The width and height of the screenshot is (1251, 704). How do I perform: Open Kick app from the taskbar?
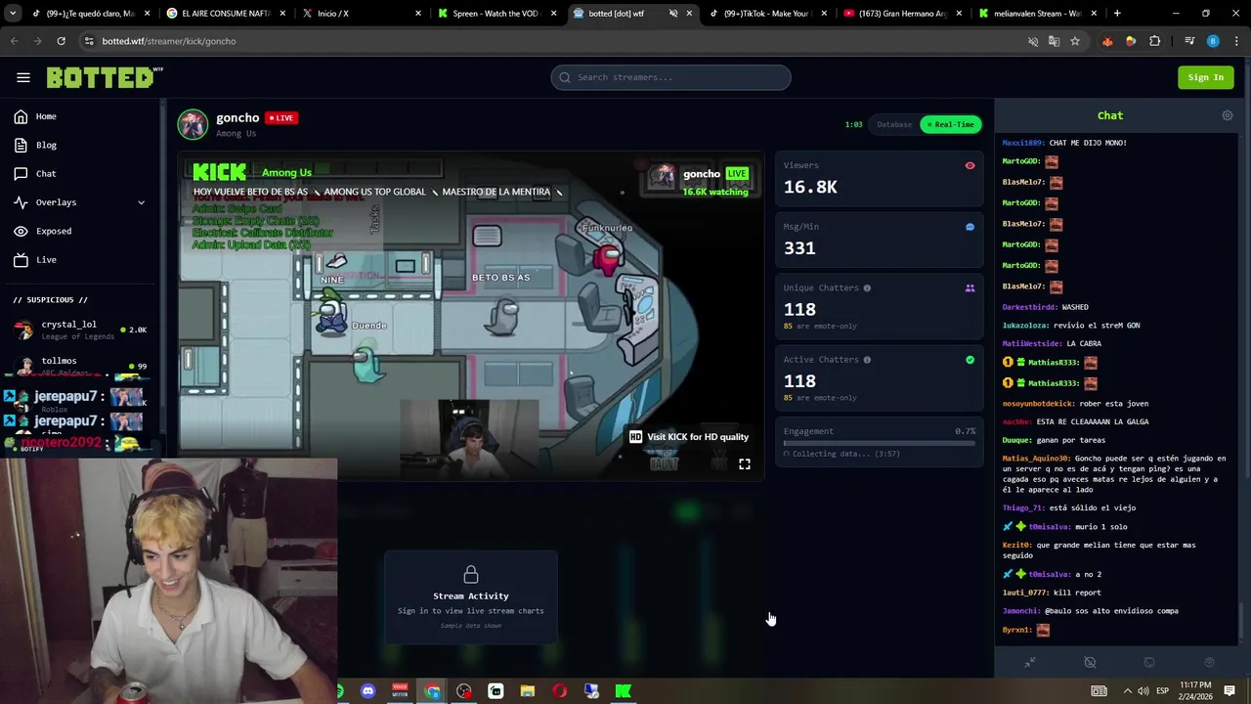[x=623, y=691]
